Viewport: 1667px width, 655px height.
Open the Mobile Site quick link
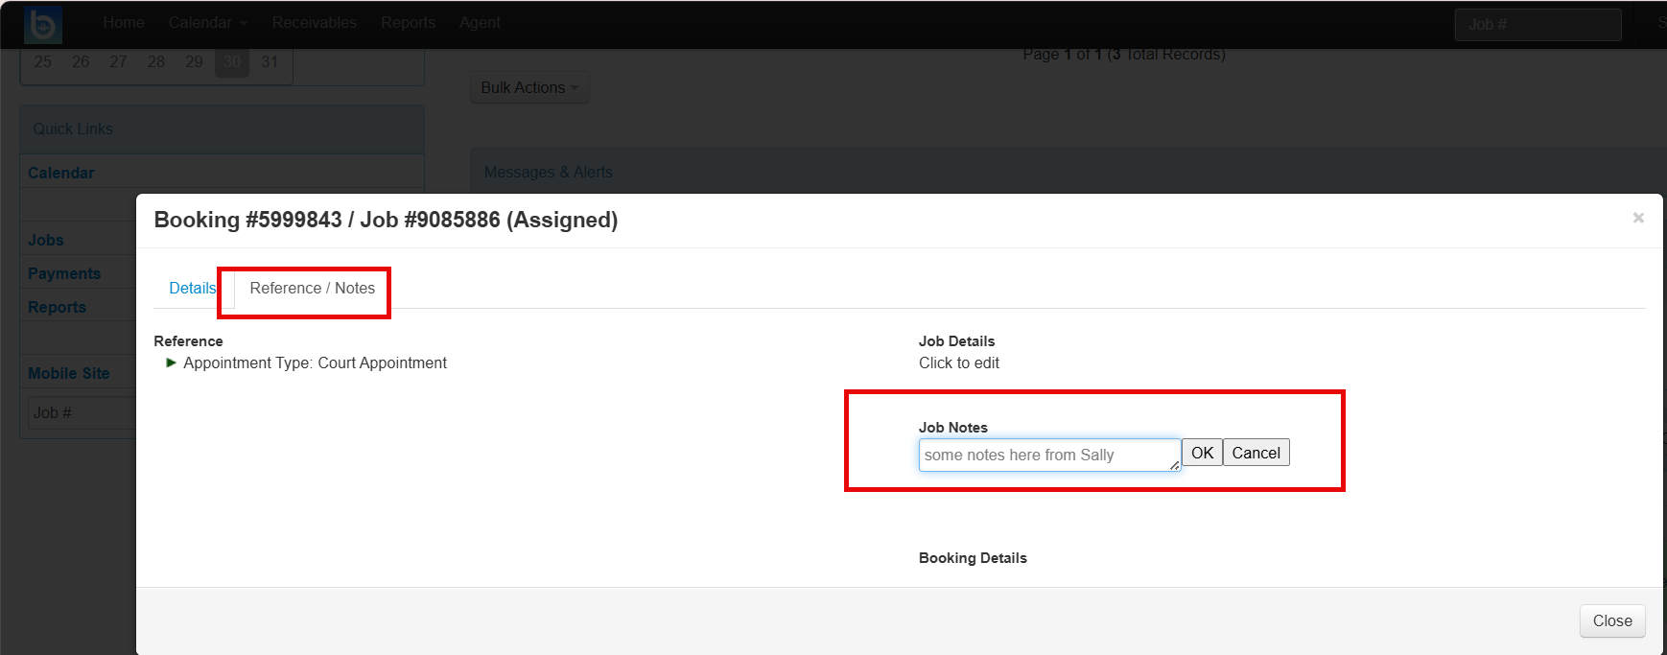pos(69,373)
